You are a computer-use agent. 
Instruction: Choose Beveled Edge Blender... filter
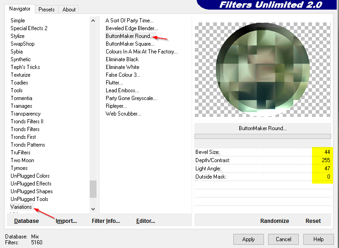tap(132, 28)
